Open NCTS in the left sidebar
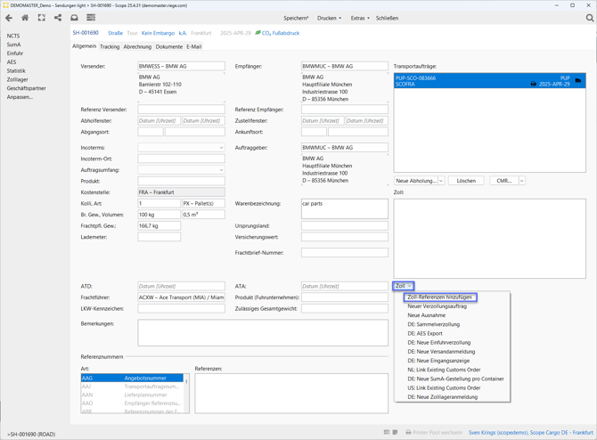The width and height of the screenshot is (597, 440). (x=13, y=36)
